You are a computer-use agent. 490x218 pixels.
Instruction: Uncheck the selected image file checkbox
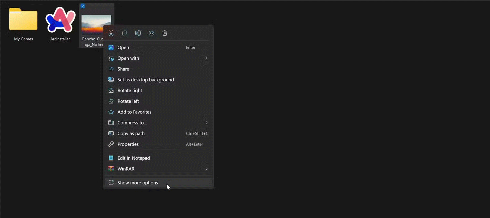pos(83,6)
